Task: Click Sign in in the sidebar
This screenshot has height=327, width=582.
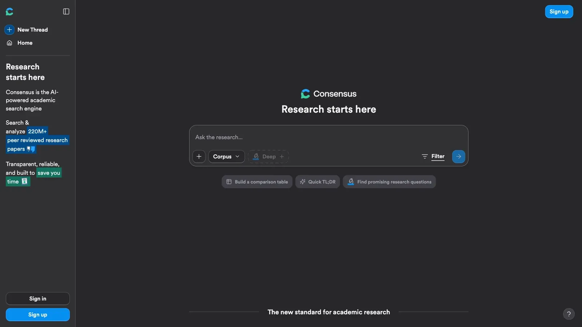Action: [x=38, y=299]
